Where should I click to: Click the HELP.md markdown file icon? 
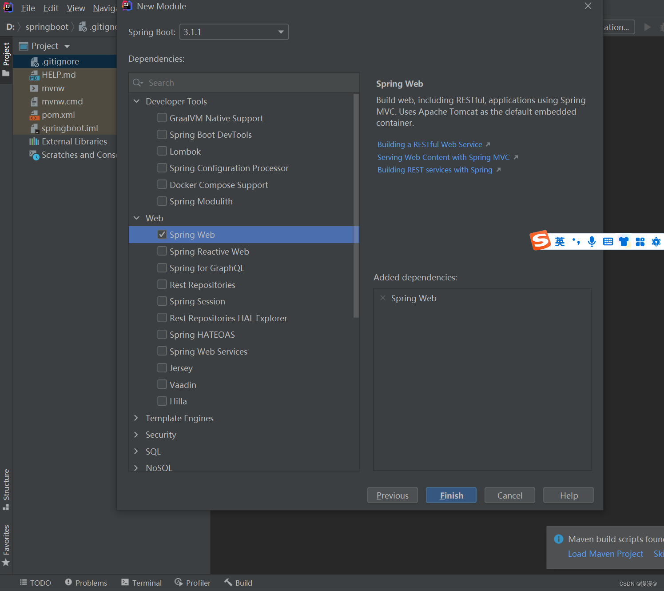(x=34, y=75)
